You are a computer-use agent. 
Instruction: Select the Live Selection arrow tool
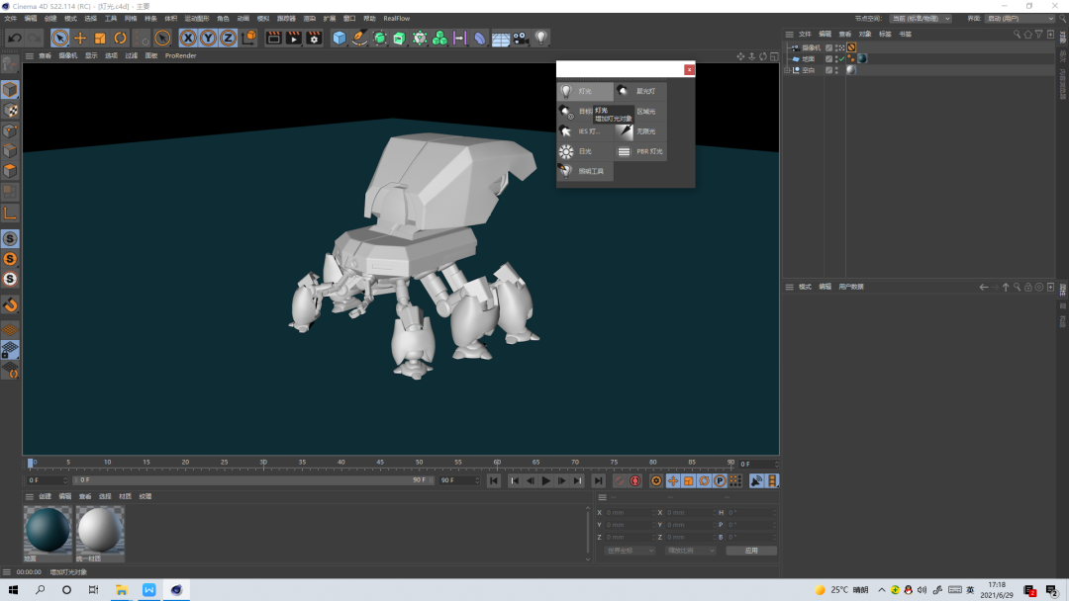point(59,39)
